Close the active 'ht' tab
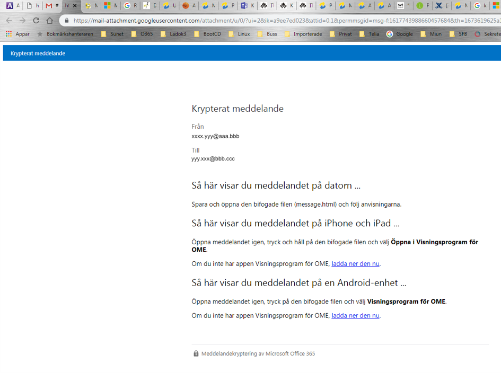501x373 pixels. (x=75, y=5)
